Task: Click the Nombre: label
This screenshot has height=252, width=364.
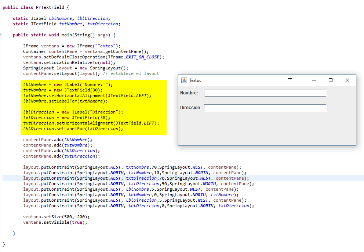Action: pyautogui.click(x=189, y=93)
